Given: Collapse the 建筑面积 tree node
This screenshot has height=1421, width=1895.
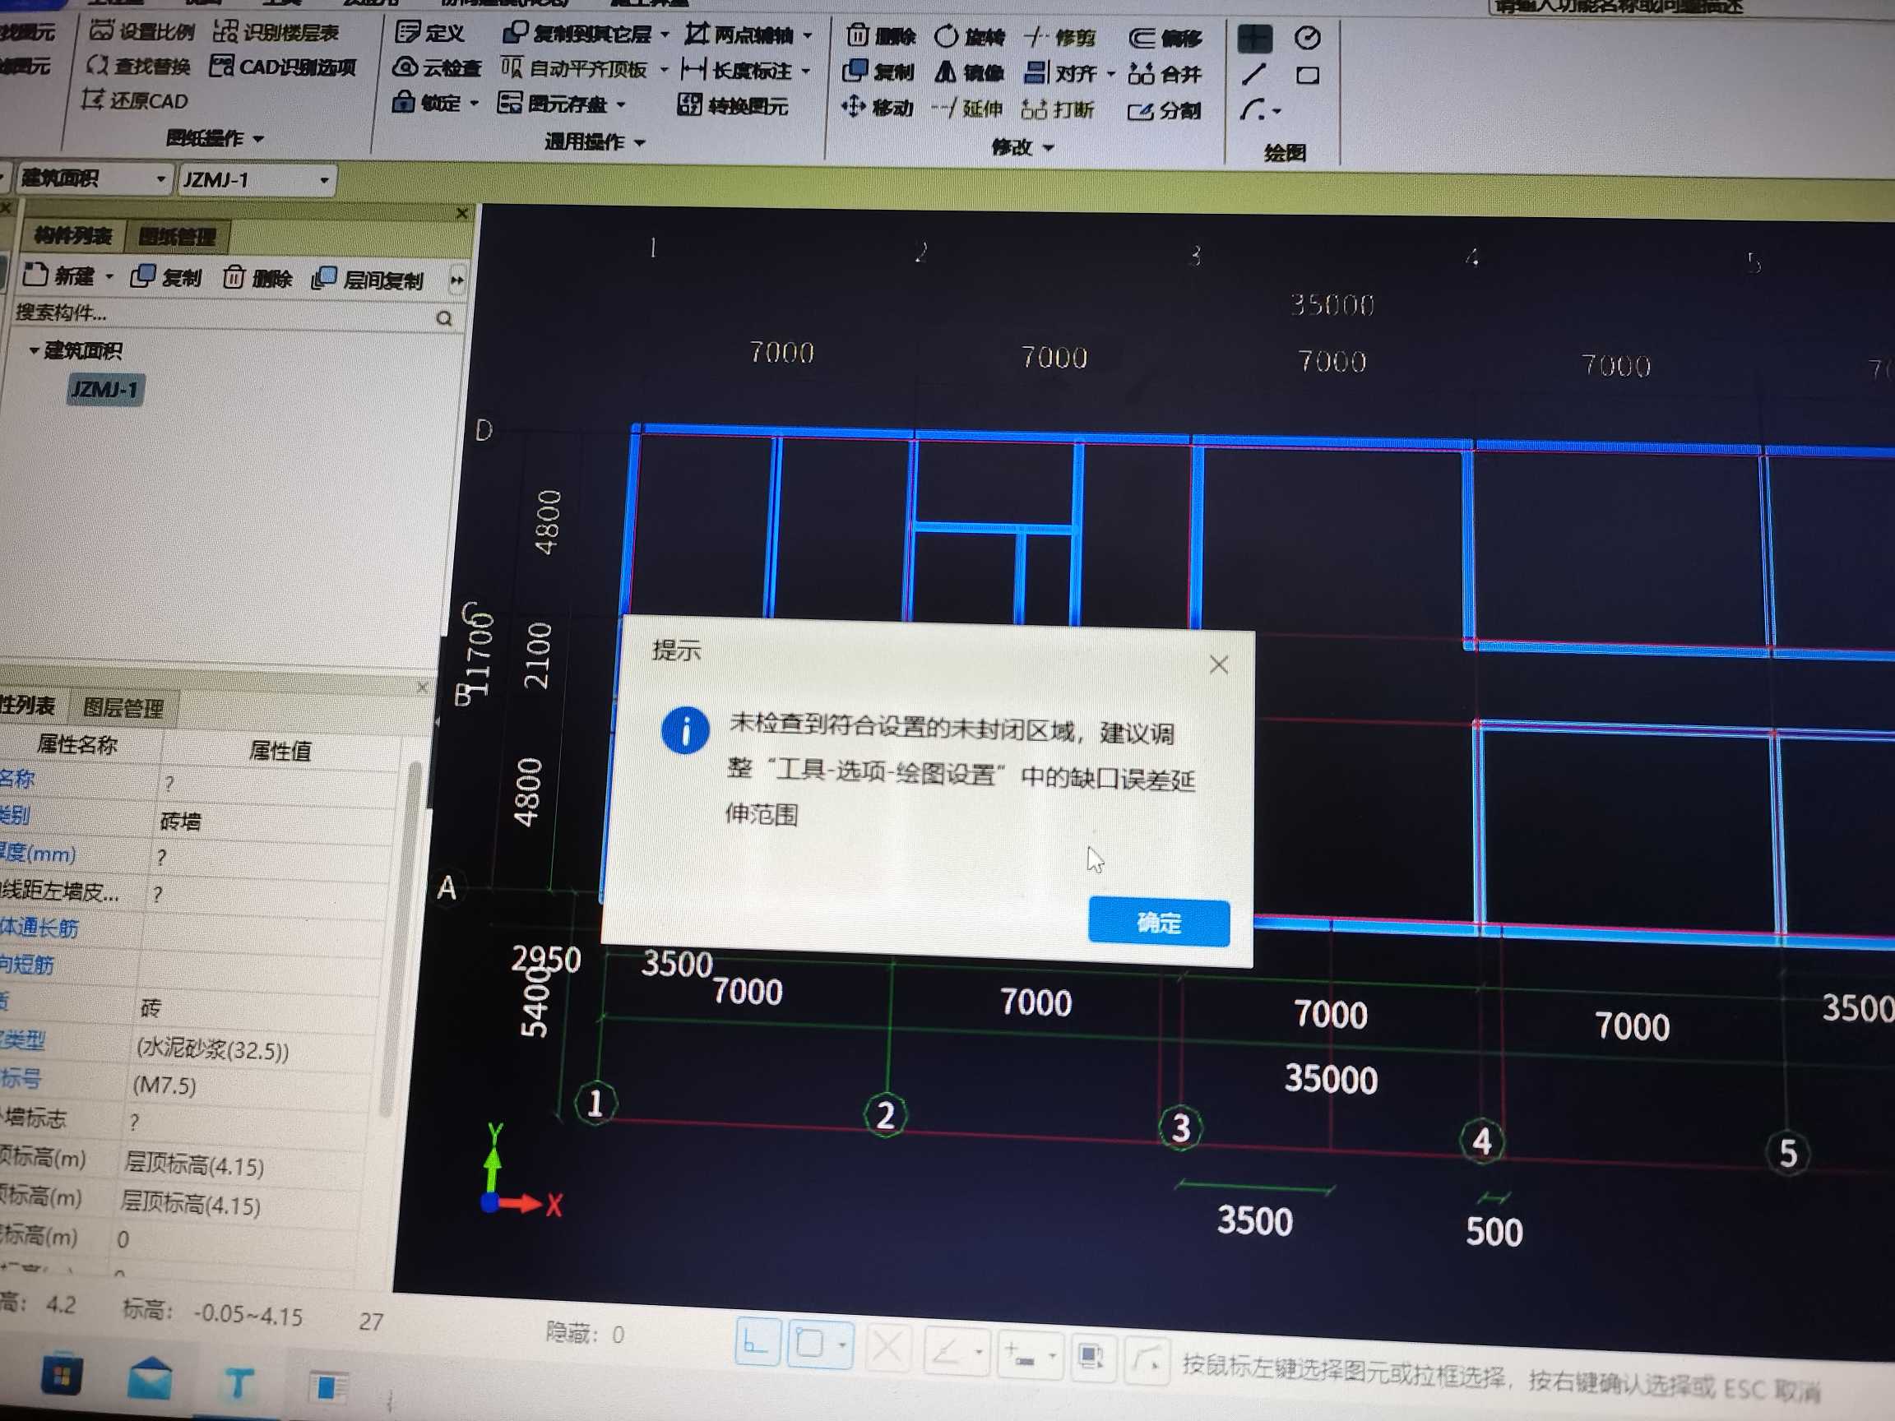Looking at the screenshot, I should pyautogui.click(x=34, y=350).
